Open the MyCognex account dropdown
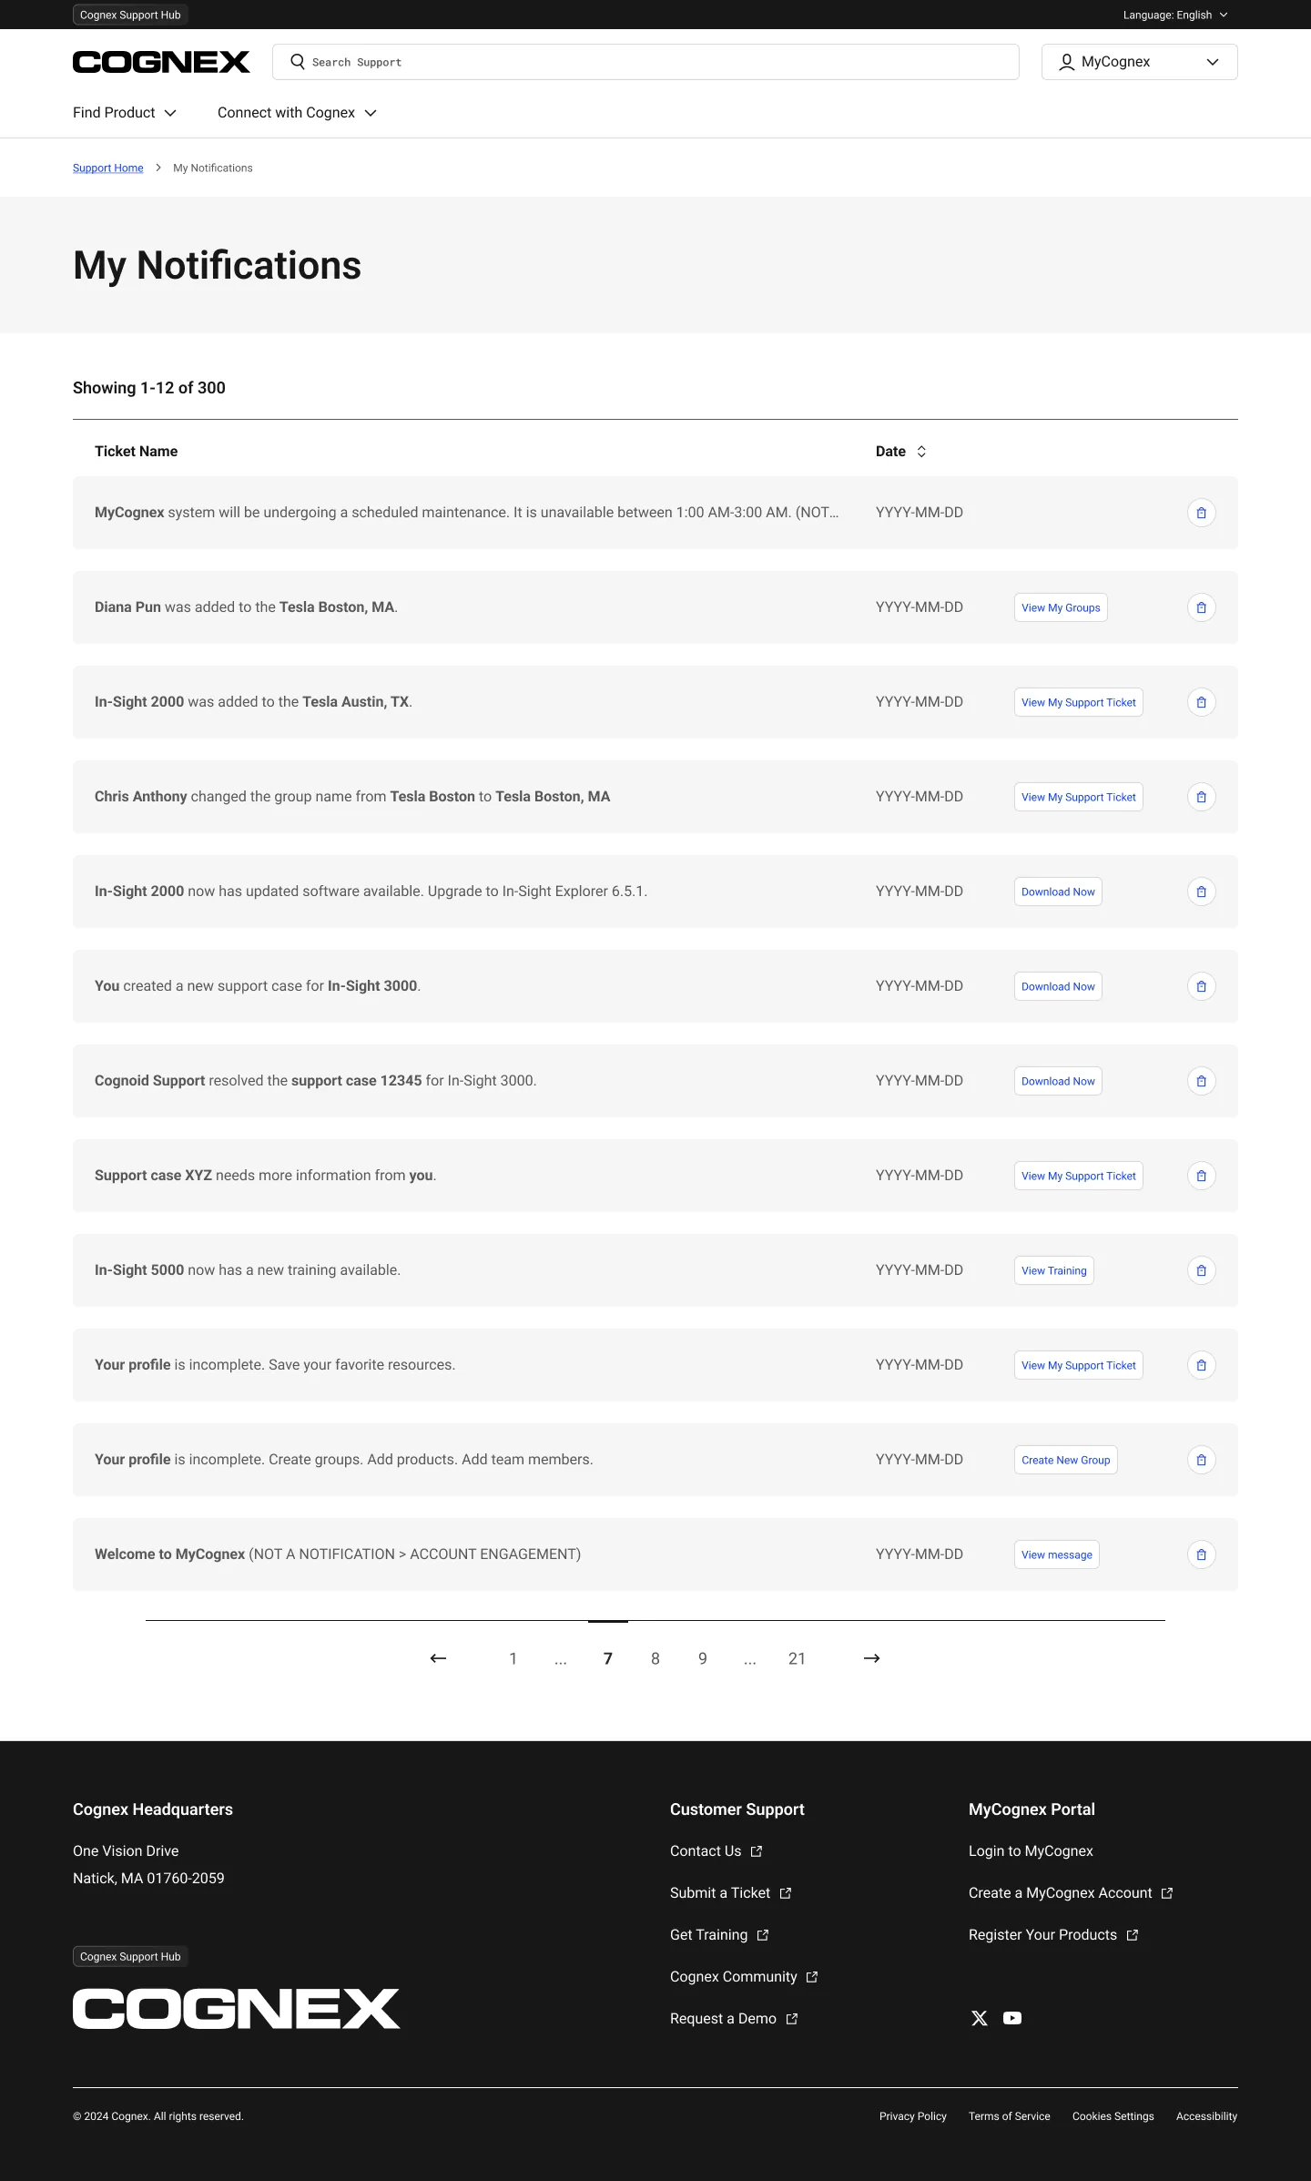Viewport: 1311px width, 2181px height. (1139, 62)
